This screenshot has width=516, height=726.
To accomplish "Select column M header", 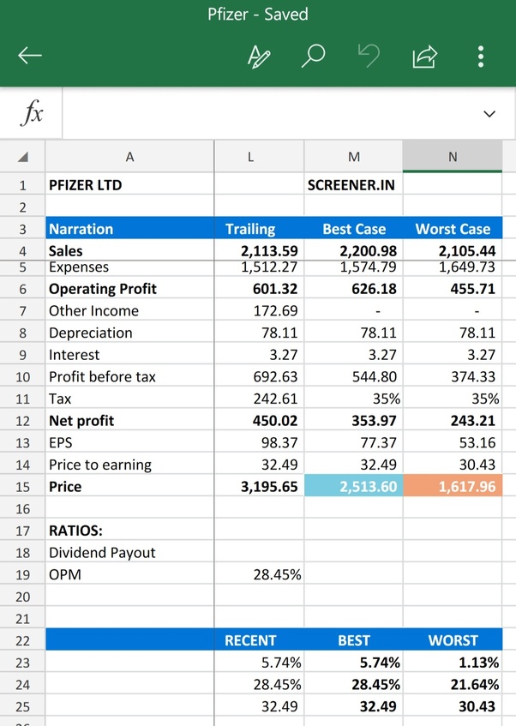I will [354, 157].
